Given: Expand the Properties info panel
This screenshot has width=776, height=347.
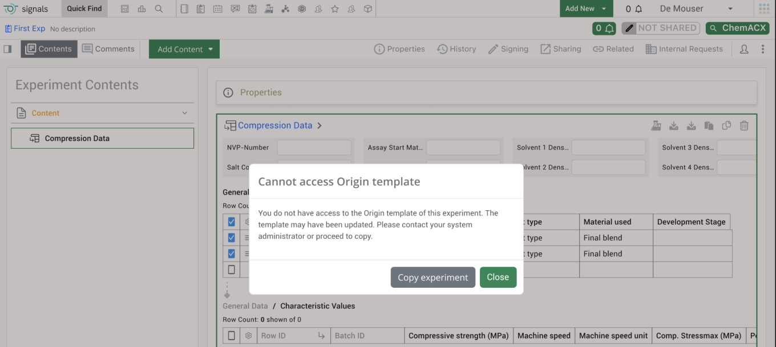Looking at the screenshot, I should (x=487, y=92).
